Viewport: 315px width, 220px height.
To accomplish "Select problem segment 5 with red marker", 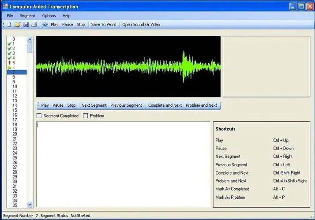I will coord(11,63).
